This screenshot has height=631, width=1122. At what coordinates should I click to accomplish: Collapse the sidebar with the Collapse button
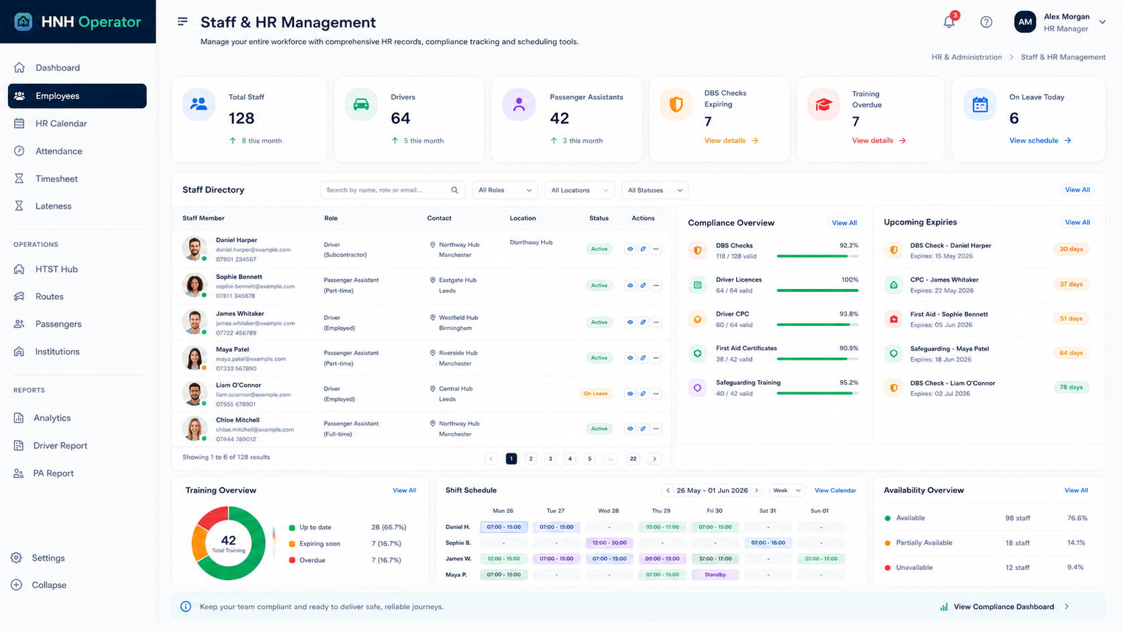[39, 585]
